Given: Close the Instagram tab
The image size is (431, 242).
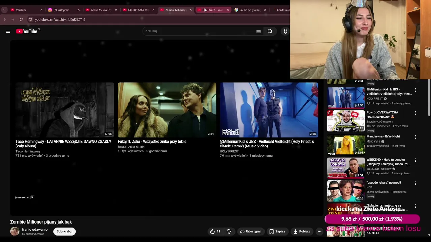Looking at the screenshot, I should click(78, 10).
